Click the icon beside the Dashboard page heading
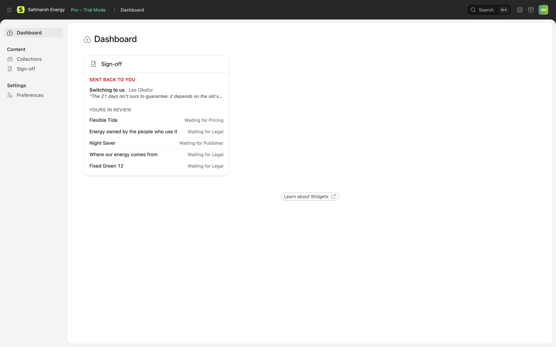Viewport: 556px width, 347px height. point(87,40)
